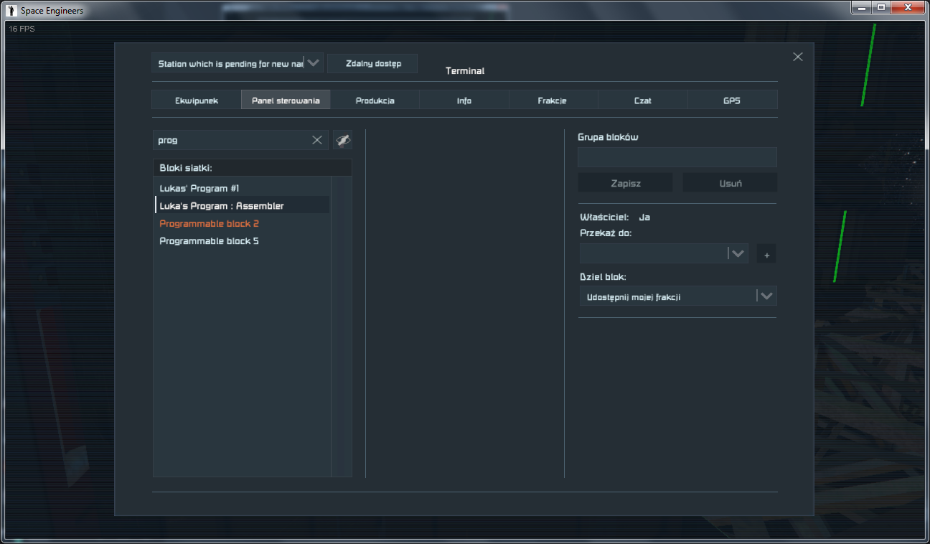930x544 pixels.
Task: Open the Info tab
Action: coord(464,100)
